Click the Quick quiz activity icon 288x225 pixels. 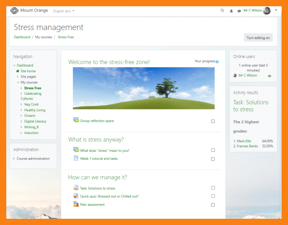click(76, 196)
